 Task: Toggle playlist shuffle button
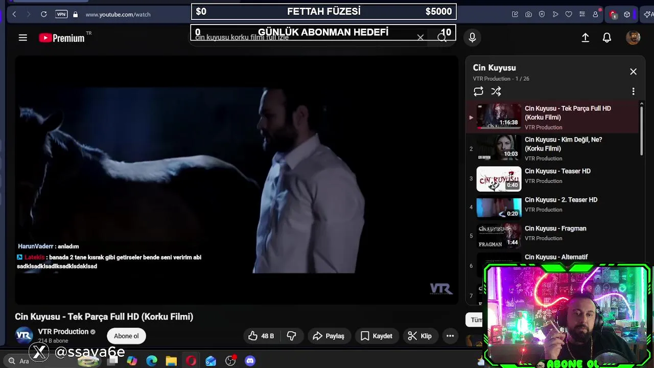[x=496, y=91]
